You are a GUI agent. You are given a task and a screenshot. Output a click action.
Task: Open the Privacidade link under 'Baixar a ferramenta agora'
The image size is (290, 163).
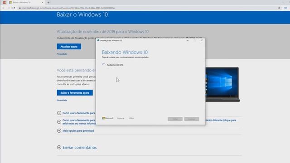tap(62, 101)
